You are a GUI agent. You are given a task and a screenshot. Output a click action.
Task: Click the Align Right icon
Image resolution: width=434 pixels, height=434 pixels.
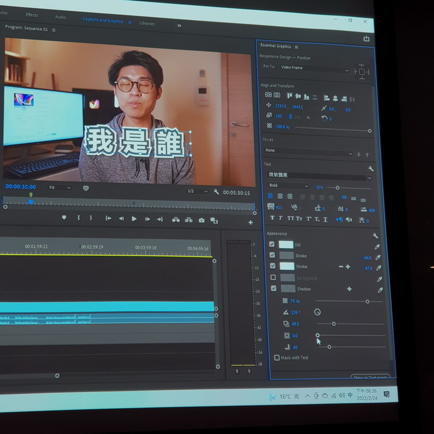point(344,98)
